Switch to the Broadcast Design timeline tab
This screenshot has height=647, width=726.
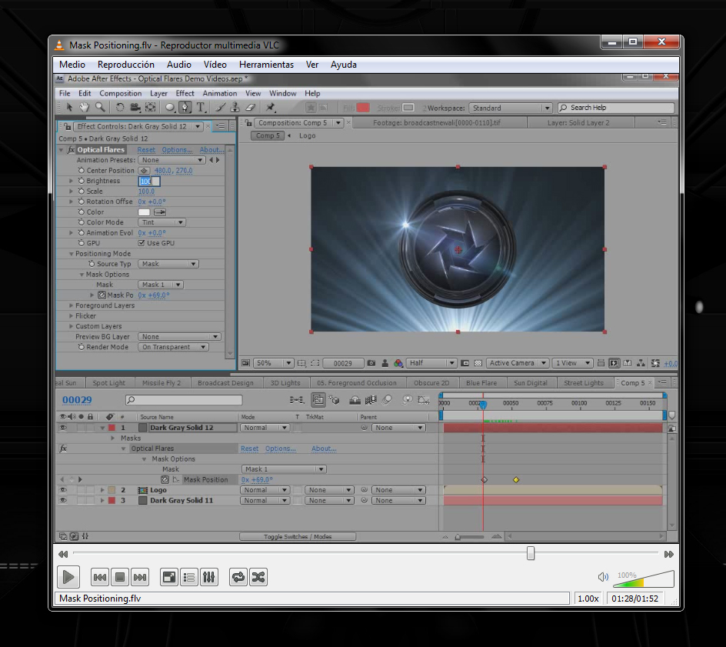click(225, 383)
